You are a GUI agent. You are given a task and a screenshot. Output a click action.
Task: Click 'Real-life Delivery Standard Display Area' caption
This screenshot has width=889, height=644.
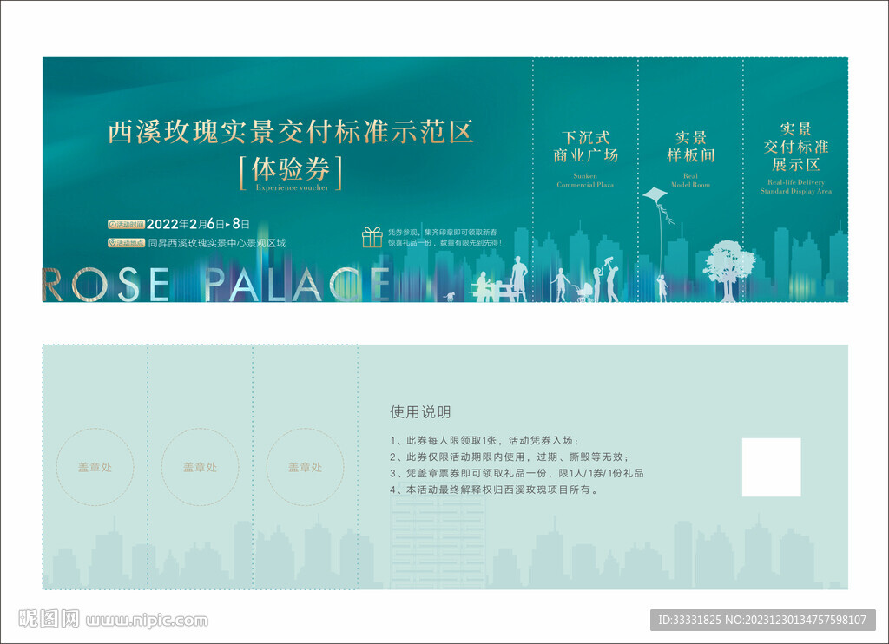point(796,187)
